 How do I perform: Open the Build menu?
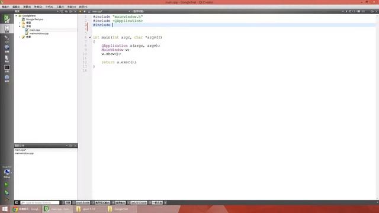tap(27, 7)
